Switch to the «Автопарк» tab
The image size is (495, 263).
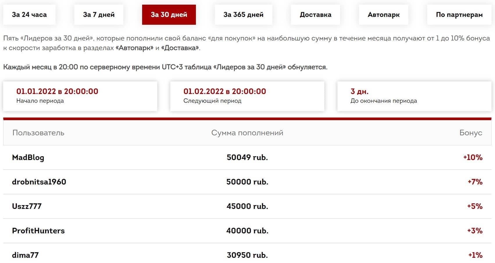point(384,15)
